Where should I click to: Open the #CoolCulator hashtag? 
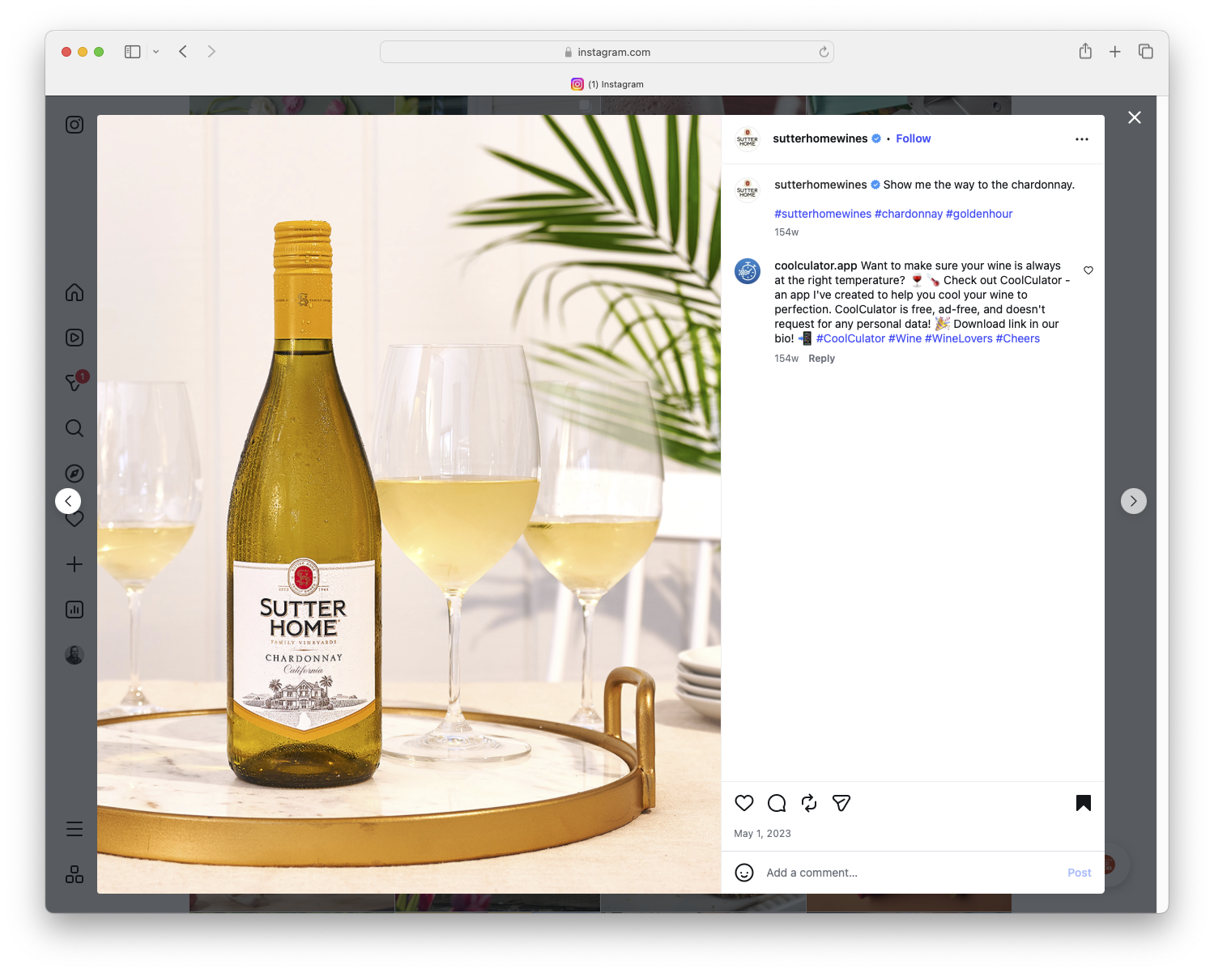pyautogui.click(x=850, y=338)
